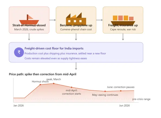Click the 'Strait of Hormuz closed' title
161x118 pixels.
[x=29, y=25]
